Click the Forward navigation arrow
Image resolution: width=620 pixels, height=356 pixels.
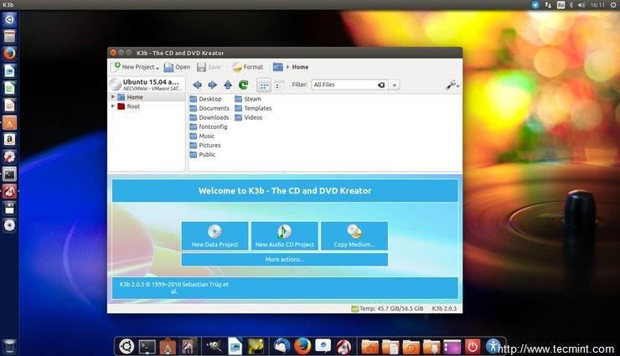pyautogui.click(x=212, y=85)
